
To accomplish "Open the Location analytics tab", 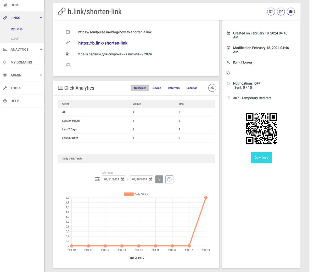I will pos(192,88).
